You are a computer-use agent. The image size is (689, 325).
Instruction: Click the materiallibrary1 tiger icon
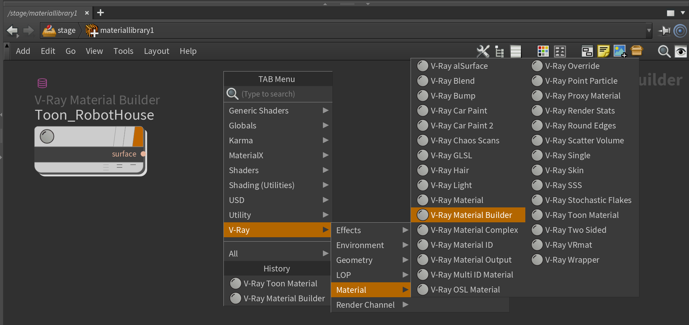(91, 31)
